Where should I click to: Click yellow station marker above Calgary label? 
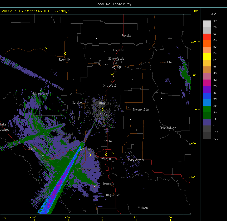pyautogui.click(x=107, y=155)
